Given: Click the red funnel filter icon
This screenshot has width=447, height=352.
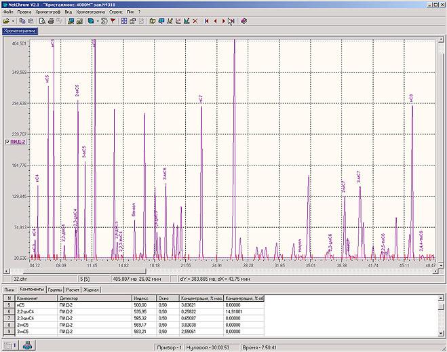Looking at the screenshot, I should (x=113, y=21).
